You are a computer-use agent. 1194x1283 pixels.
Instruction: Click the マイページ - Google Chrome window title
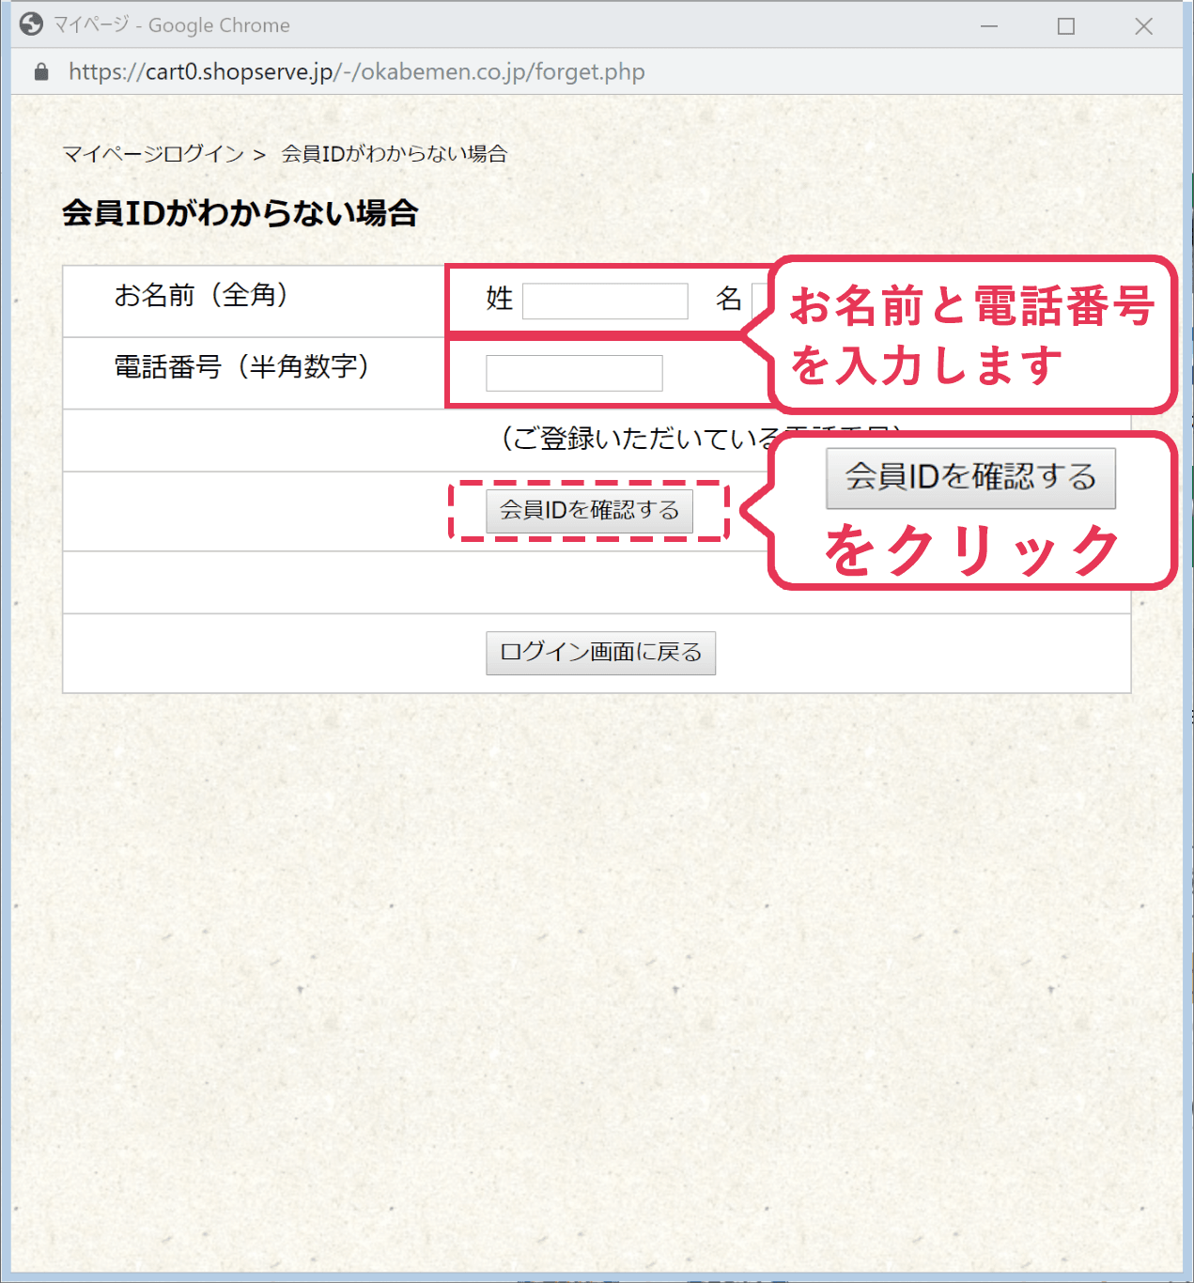[x=171, y=25]
